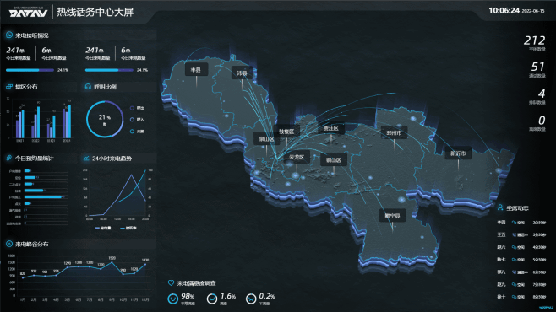This screenshot has height=312, width=556.
Task: Click the heart icon beside 来电满意度调查
Action: coord(171,283)
